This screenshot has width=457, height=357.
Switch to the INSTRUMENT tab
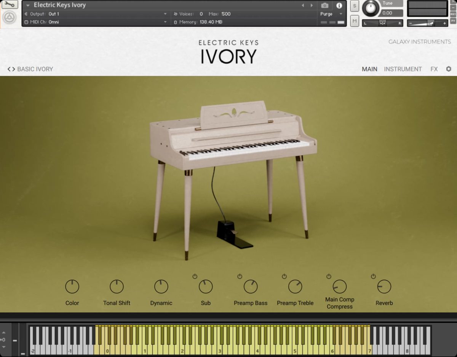tap(403, 69)
